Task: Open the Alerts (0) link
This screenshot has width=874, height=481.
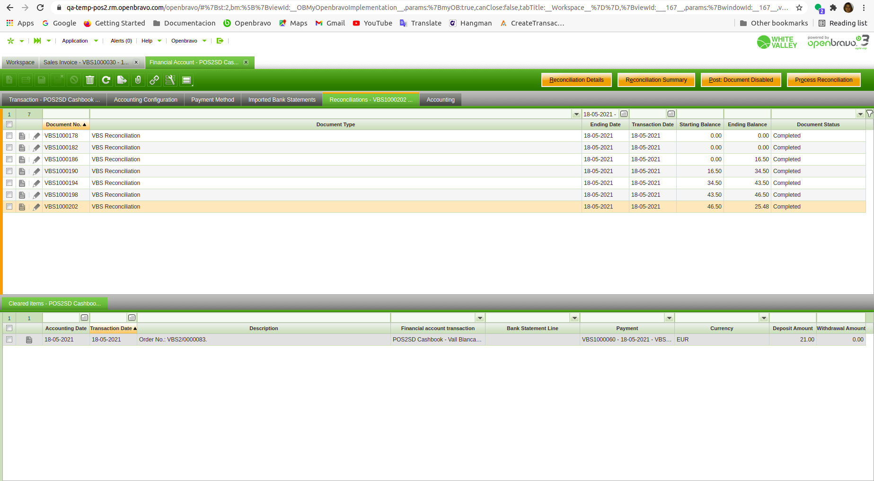Action: click(x=121, y=41)
